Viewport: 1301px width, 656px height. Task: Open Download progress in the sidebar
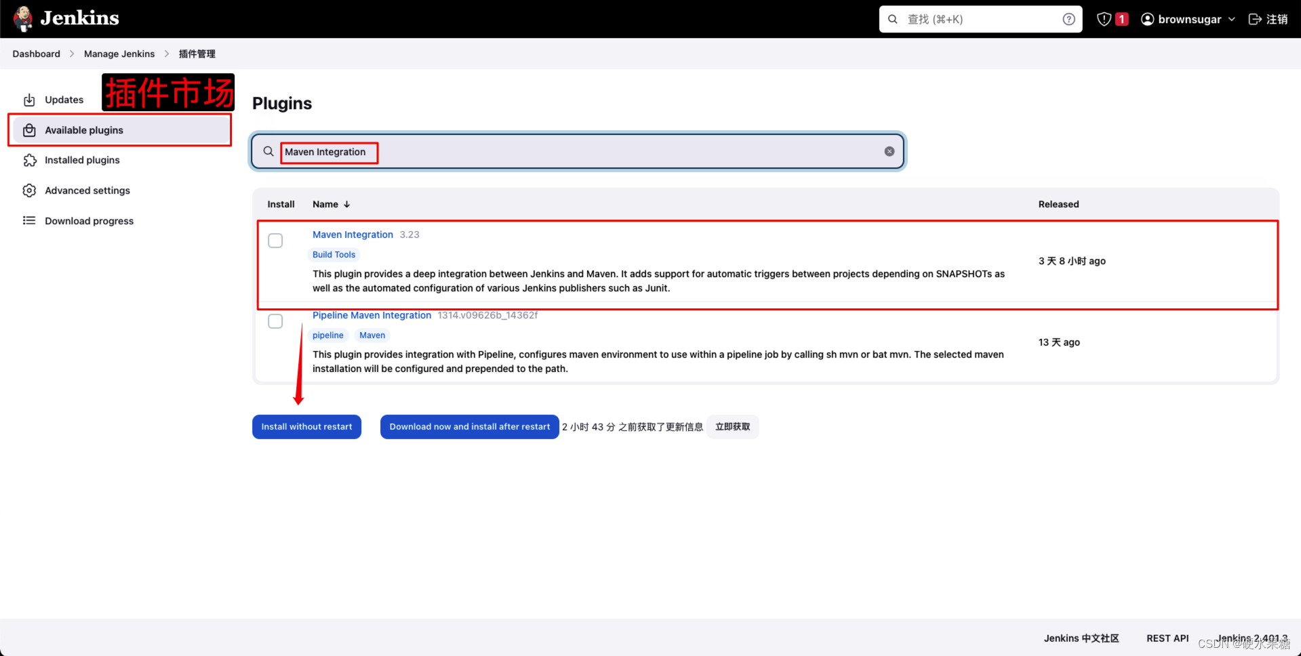pos(121,220)
